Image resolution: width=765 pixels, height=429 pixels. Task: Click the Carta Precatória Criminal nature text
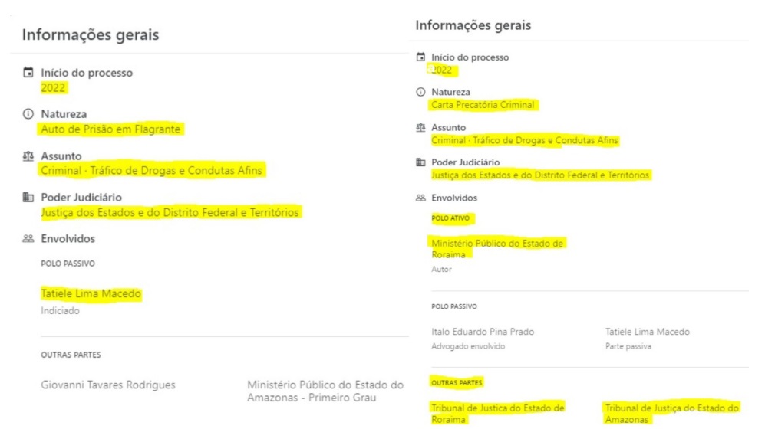pyautogui.click(x=483, y=105)
